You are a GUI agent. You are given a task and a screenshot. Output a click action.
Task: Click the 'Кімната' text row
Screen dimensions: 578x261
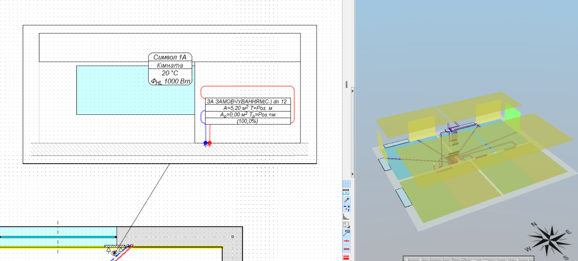coord(170,65)
